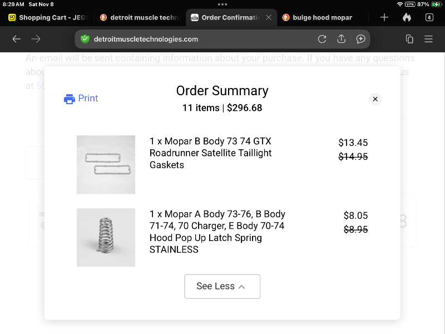Viewport: 445px width, 334px height.
Task: Open the Taillight Gaskets product thumbnail
Action: [x=106, y=164]
